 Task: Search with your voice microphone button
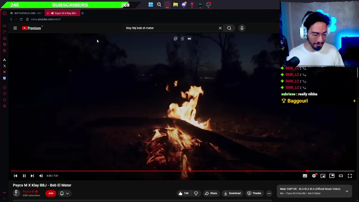242,28
